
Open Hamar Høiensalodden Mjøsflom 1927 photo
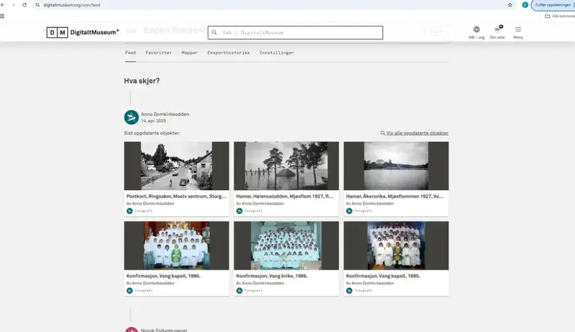point(286,166)
